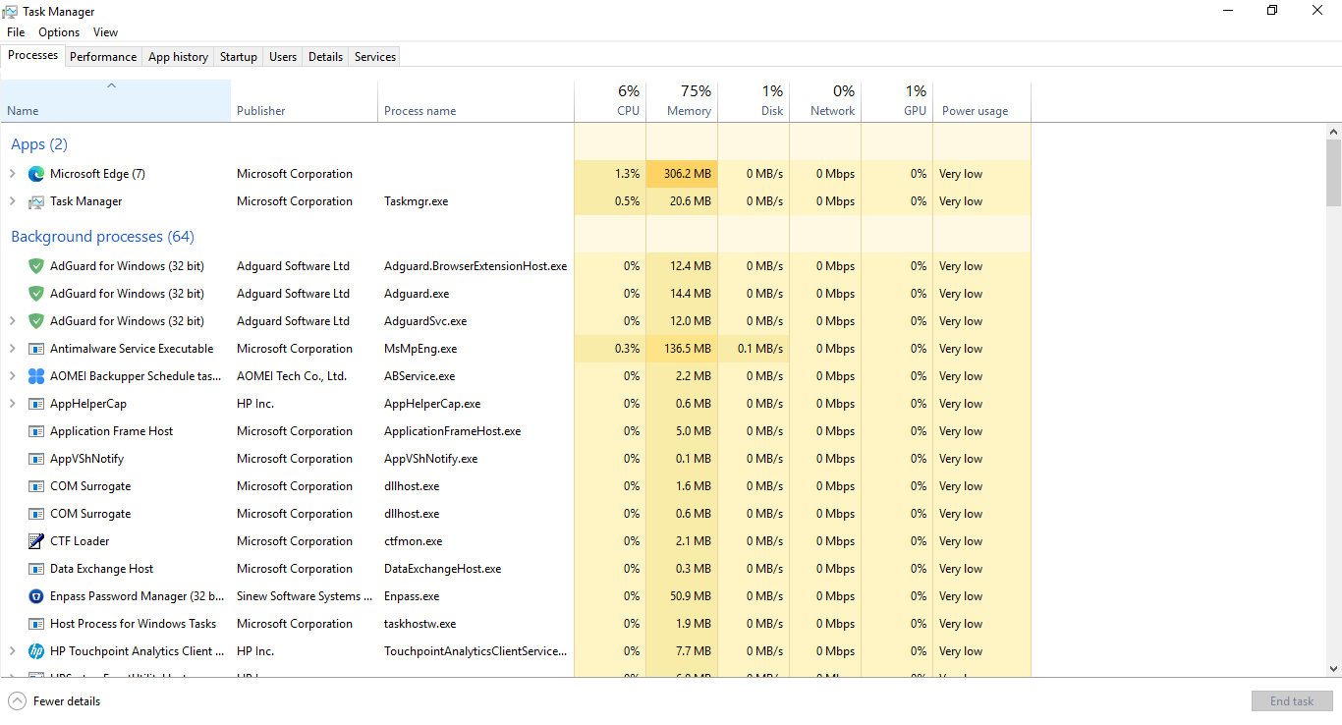This screenshot has height=725, width=1342.
Task: Click the Microsoft Edge app icon
Action: (36, 174)
